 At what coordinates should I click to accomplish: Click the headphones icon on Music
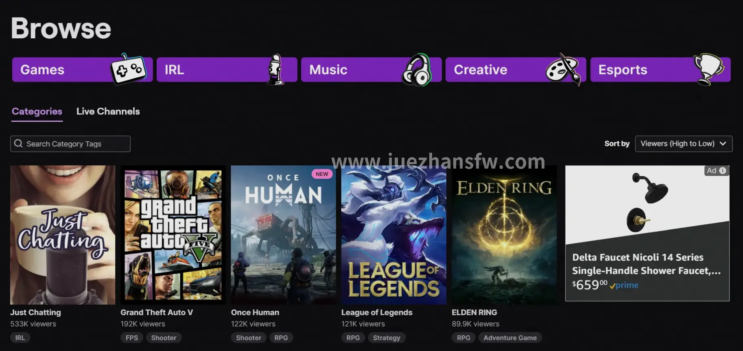(417, 70)
